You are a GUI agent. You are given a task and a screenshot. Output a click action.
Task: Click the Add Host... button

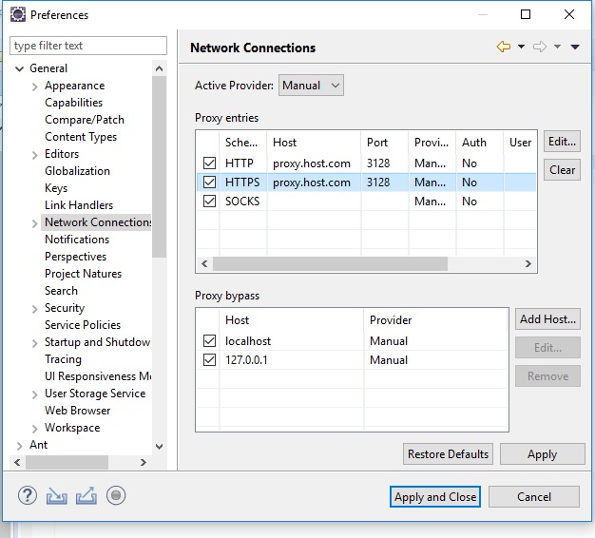coord(547,319)
